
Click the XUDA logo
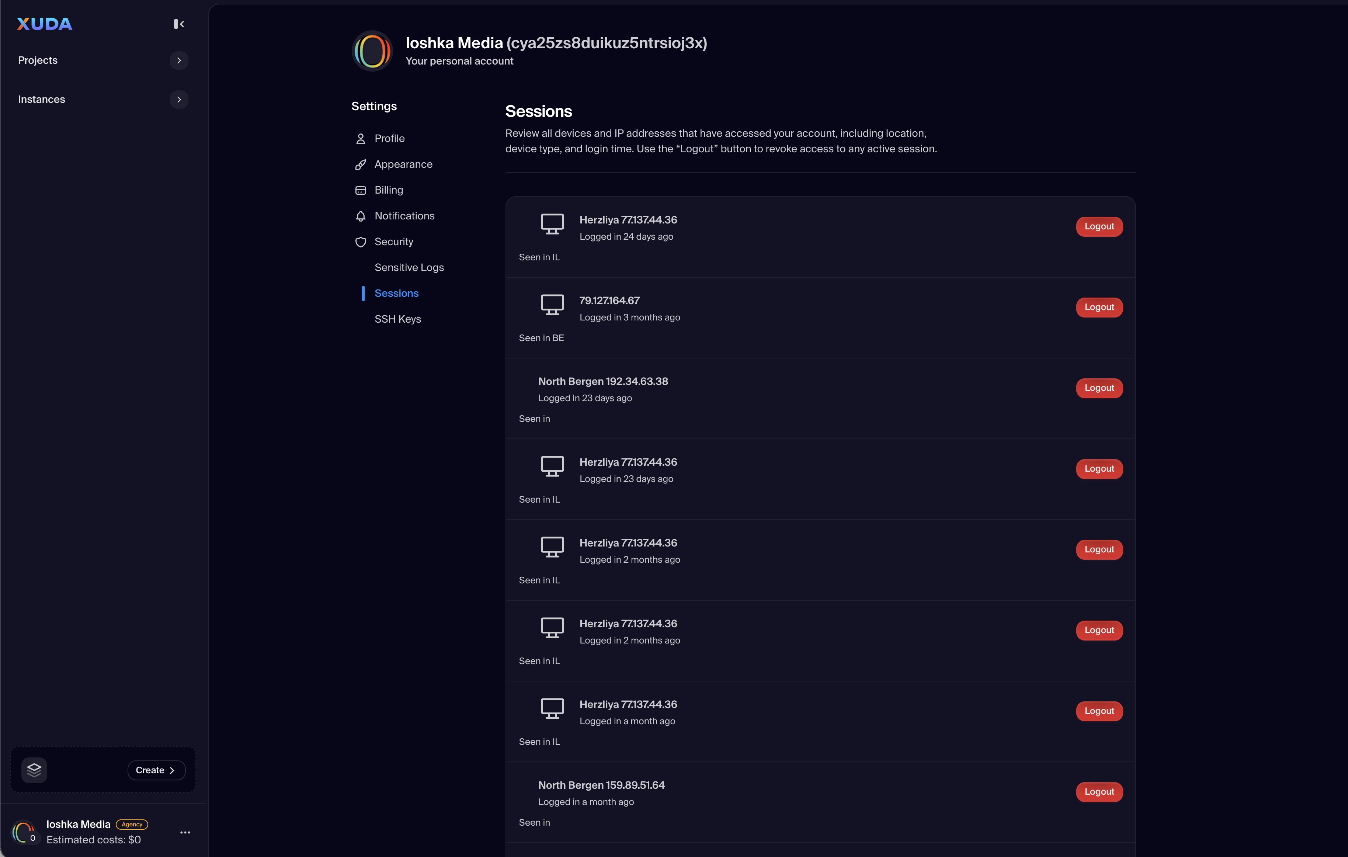pyautogui.click(x=45, y=24)
